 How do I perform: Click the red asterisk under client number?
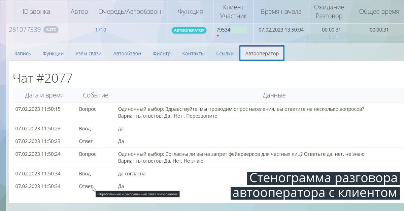click(x=218, y=36)
